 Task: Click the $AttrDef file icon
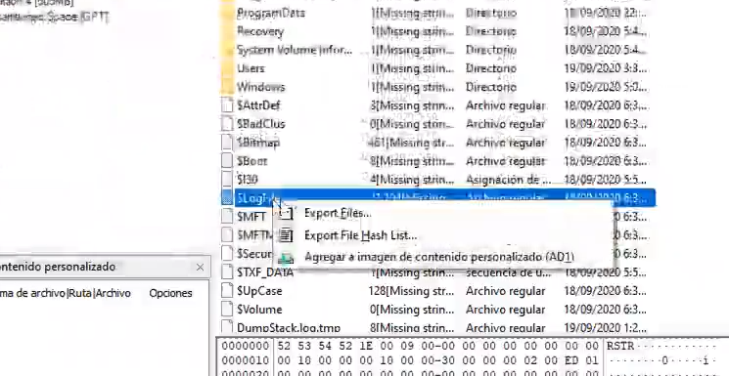(227, 105)
